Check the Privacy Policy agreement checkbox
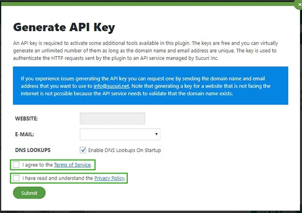Screen dimensions: 302x213 point(16,178)
